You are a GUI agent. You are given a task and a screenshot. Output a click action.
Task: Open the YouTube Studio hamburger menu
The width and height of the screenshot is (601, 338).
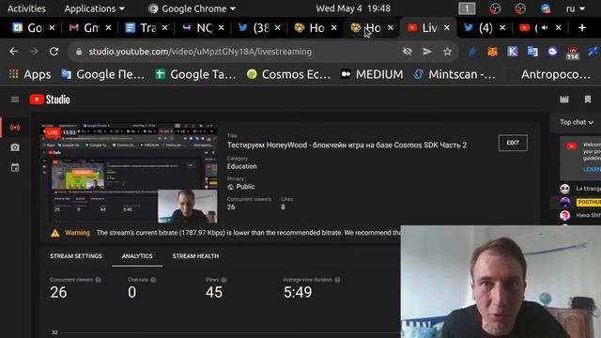15,100
